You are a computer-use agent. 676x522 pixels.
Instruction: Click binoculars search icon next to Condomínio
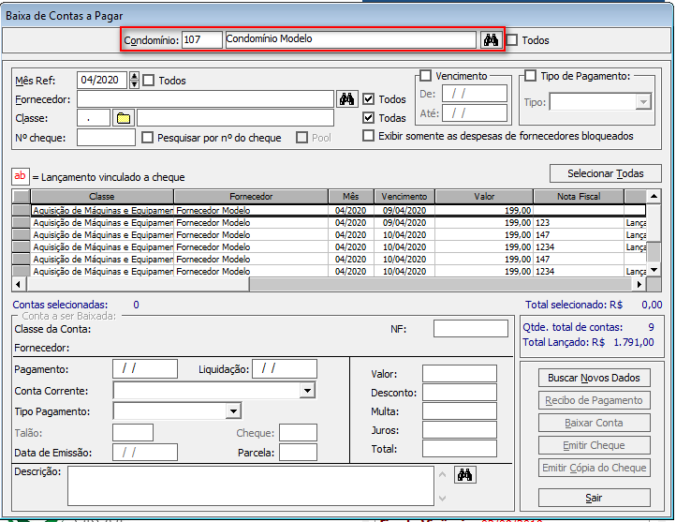491,39
